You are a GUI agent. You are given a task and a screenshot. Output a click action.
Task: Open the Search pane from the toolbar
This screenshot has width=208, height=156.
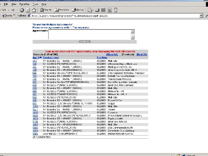(46, 10)
